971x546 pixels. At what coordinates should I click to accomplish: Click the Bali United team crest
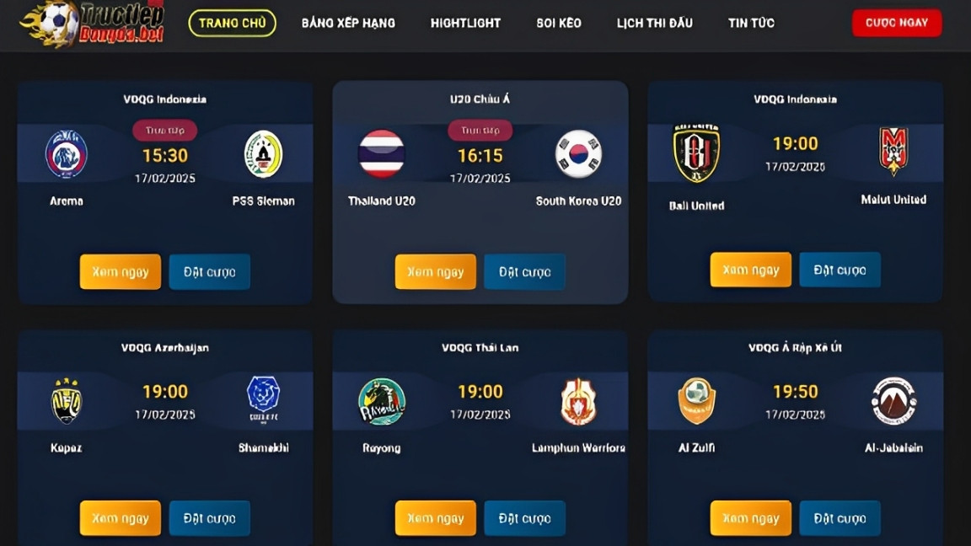click(697, 153)
